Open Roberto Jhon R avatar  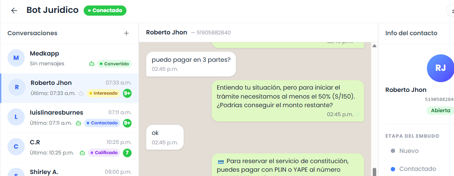click(x=16, y=88)
